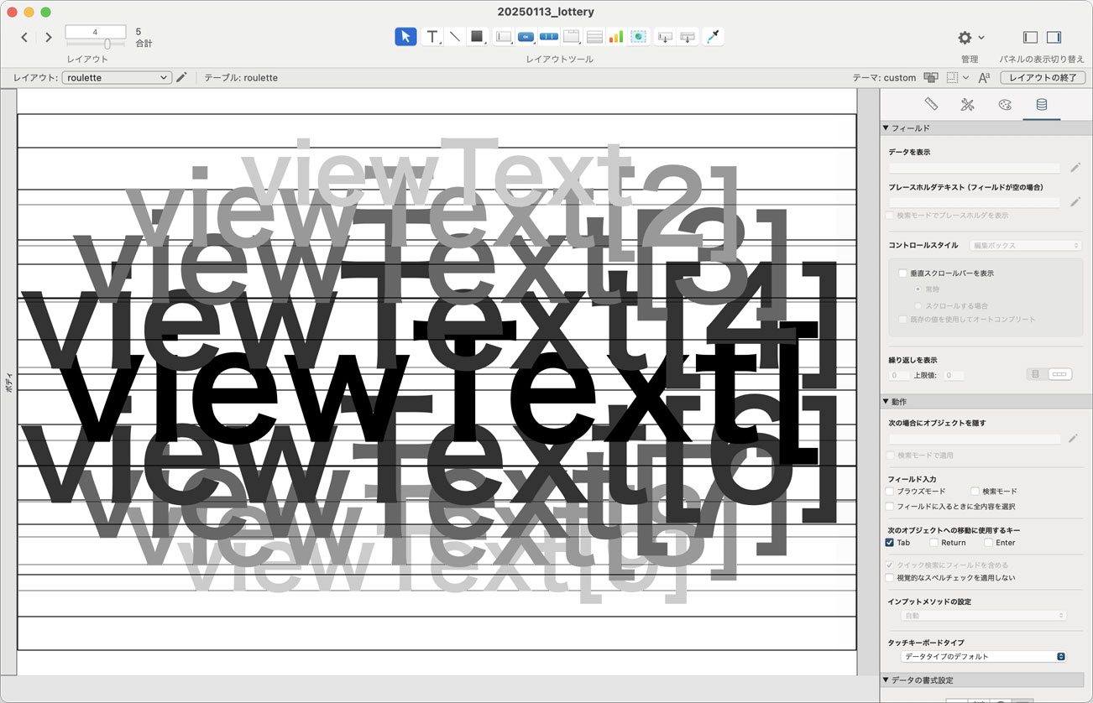Image resolution: width=1093 pixels, height=703 pixels.
Task: Click the layout number field showing 4
Action: click(96, 32)
